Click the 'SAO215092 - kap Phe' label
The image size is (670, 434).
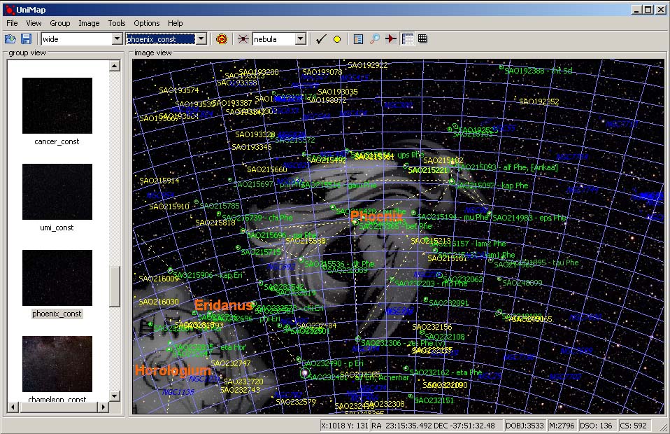[x=492, y=185]
